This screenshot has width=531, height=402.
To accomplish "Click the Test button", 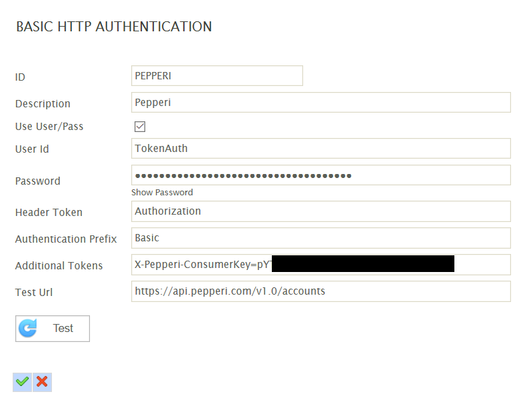I will click(53, 329).
